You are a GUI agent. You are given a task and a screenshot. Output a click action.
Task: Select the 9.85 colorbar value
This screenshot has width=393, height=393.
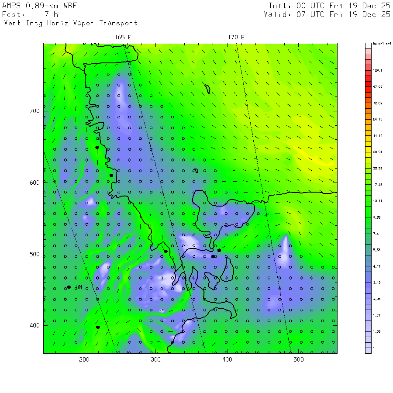coord(377,217)
